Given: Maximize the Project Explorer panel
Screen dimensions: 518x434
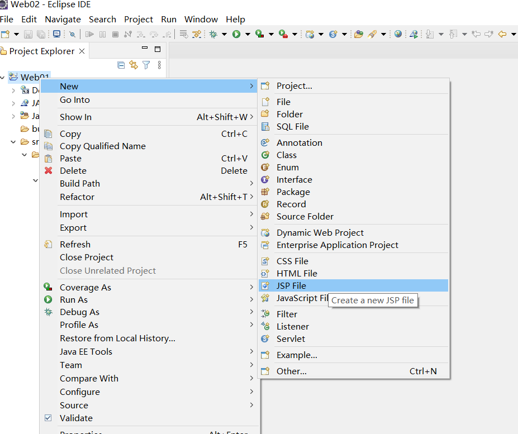Looking at the screenshot, I should point(158,49).
